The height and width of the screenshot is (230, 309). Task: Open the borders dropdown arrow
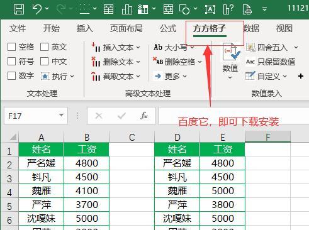94,9
